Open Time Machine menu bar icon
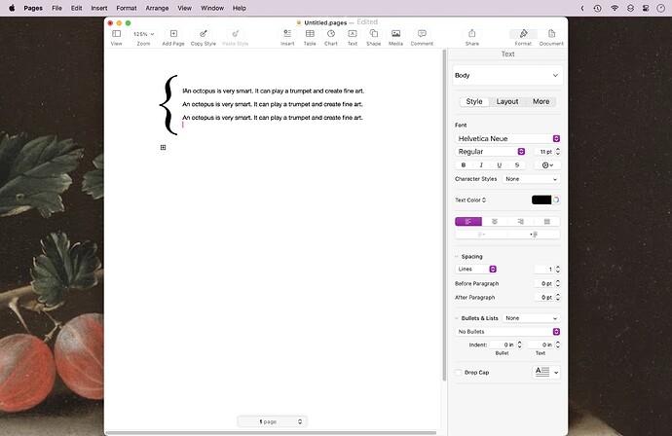This screenshot has height=436, width=672. (x=597, y=8)
